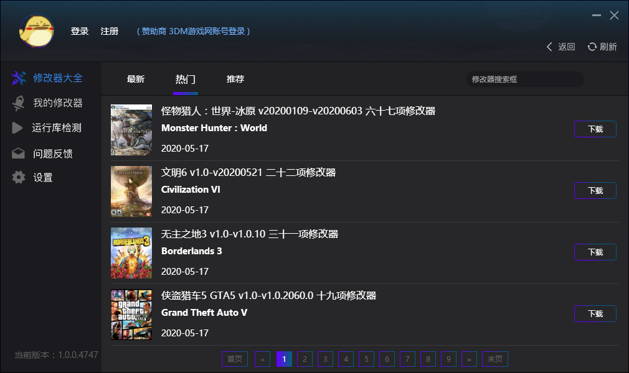Click the 刷新 refresh icon
This screenshot has height=373, width=629.
point(592,47)
